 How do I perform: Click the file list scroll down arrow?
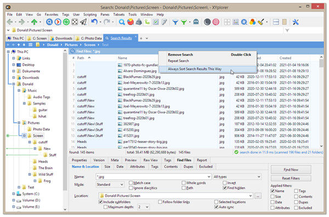tap(321, 146)
